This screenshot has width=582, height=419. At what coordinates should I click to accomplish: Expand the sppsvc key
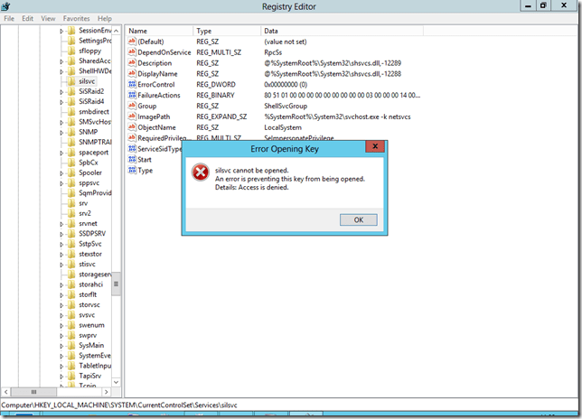[x=61, y=183]
